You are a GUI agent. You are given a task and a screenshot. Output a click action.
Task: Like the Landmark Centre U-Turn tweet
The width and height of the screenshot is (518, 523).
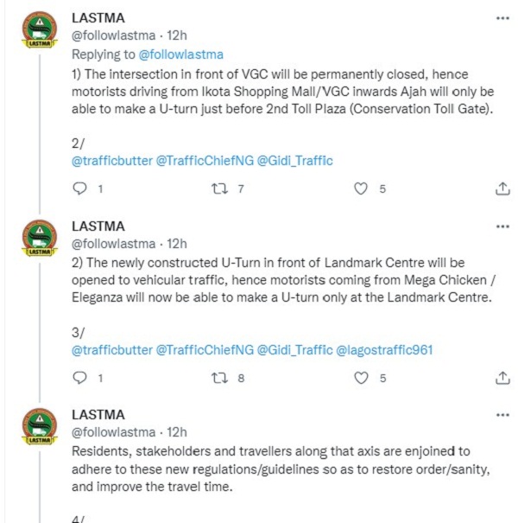click(x=361, y=378)
